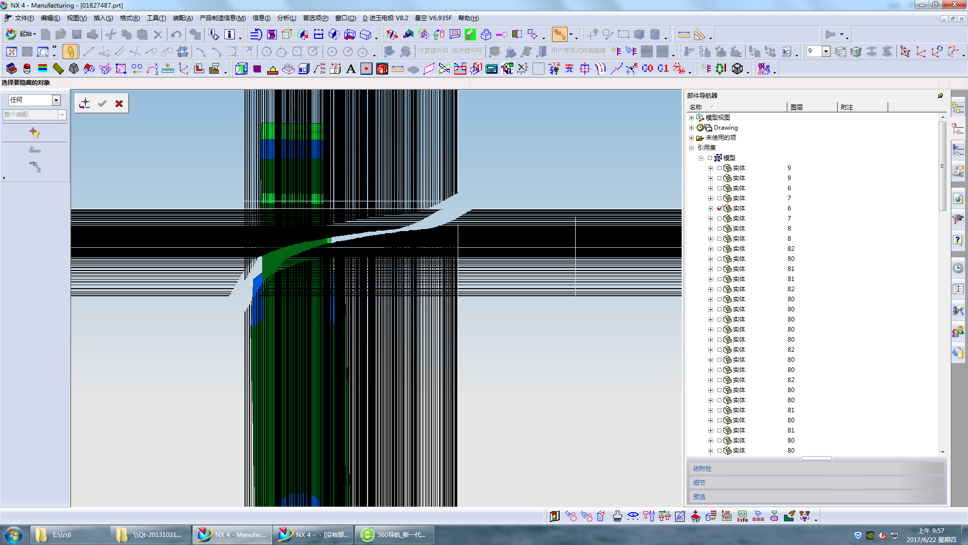Expand the first 实体 node in the list
Screen dimensions: 968x545
[x=710, y=168]
